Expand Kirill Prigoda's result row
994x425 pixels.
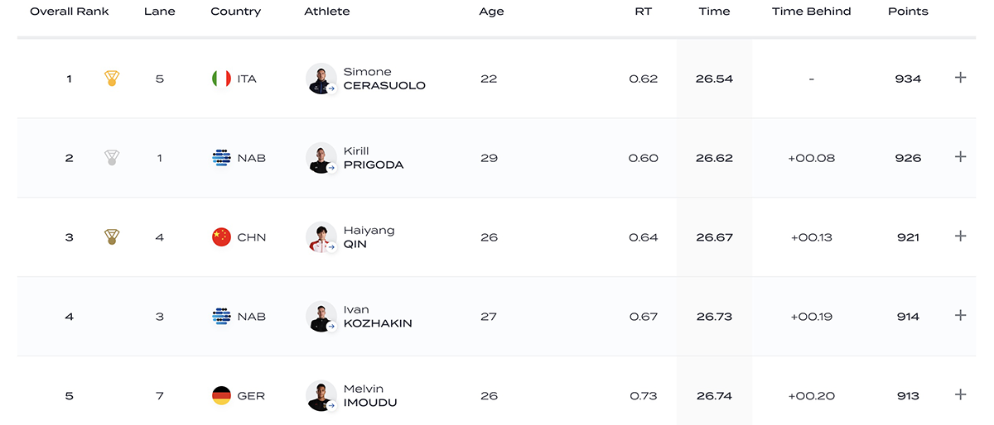(961, 157)
